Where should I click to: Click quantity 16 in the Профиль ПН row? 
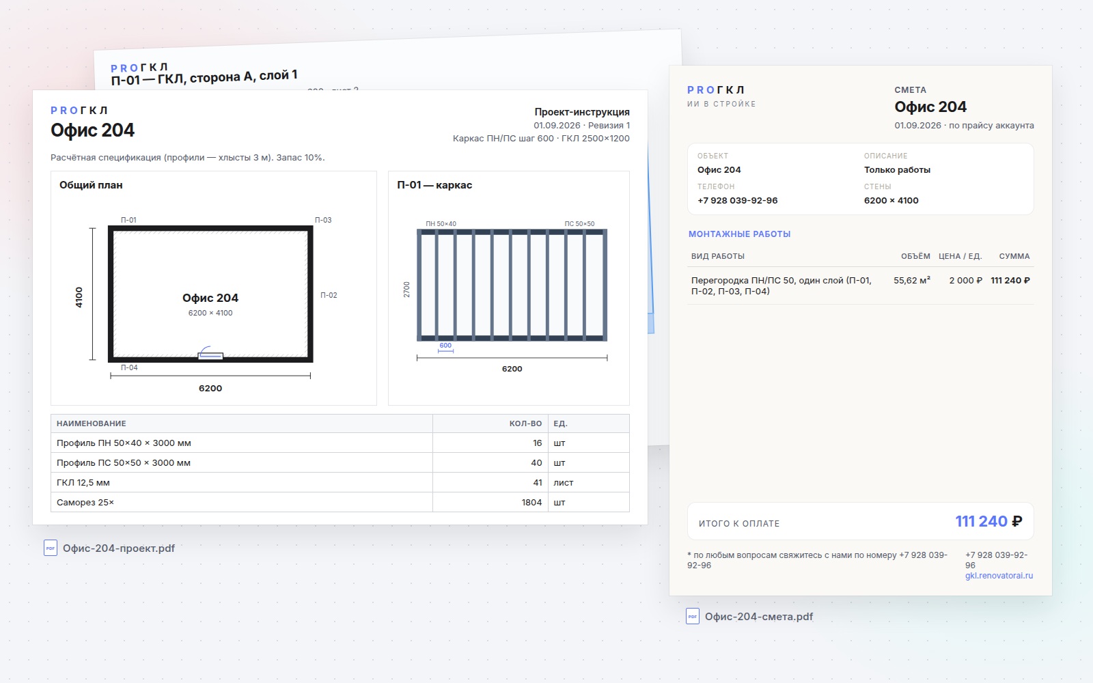click(x=538, y=443)
